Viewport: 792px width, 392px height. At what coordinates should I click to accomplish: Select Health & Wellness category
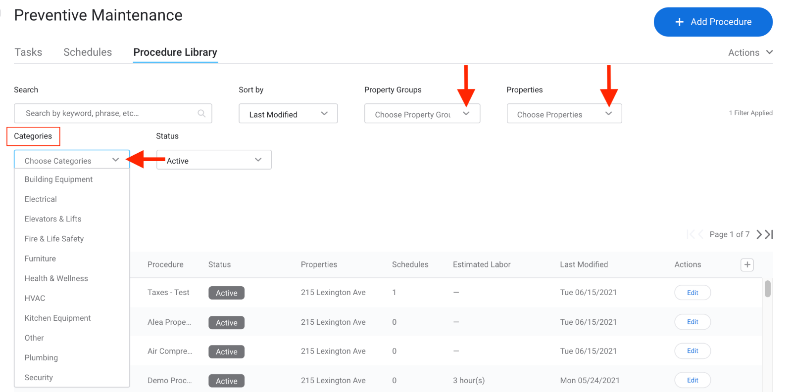(x=72, y=278)
